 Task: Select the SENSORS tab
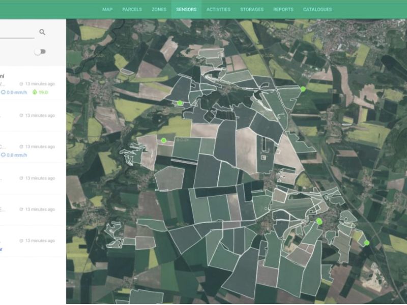(x=186, y=10)
